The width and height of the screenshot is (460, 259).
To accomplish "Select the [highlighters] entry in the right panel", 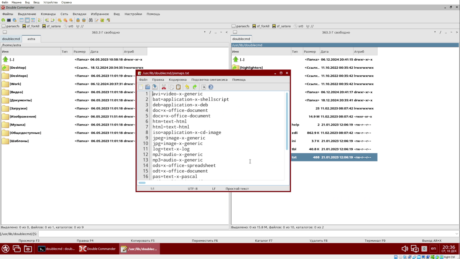I will pyautogui.click(x=251, y=68).
